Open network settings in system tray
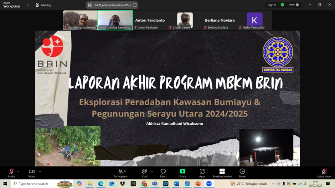Viewport: 335px width, 188px height. point(305,184)
